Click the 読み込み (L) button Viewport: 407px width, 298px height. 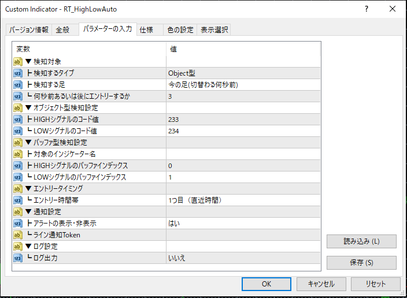[361, 241]
